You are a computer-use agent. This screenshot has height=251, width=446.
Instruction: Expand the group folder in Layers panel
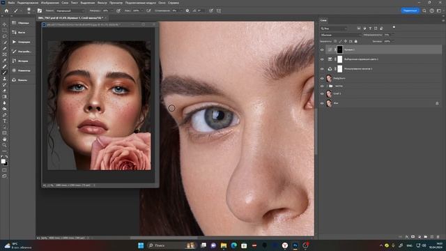[327, 86]
